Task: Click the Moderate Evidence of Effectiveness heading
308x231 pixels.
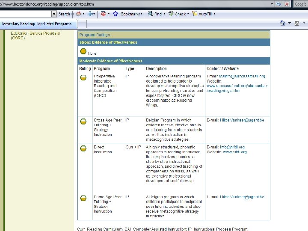Action: coord(111,61)
